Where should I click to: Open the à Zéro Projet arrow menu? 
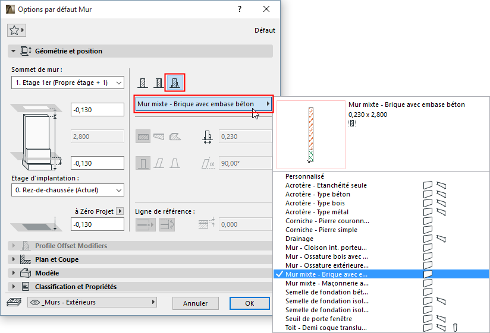click(120, 211)
